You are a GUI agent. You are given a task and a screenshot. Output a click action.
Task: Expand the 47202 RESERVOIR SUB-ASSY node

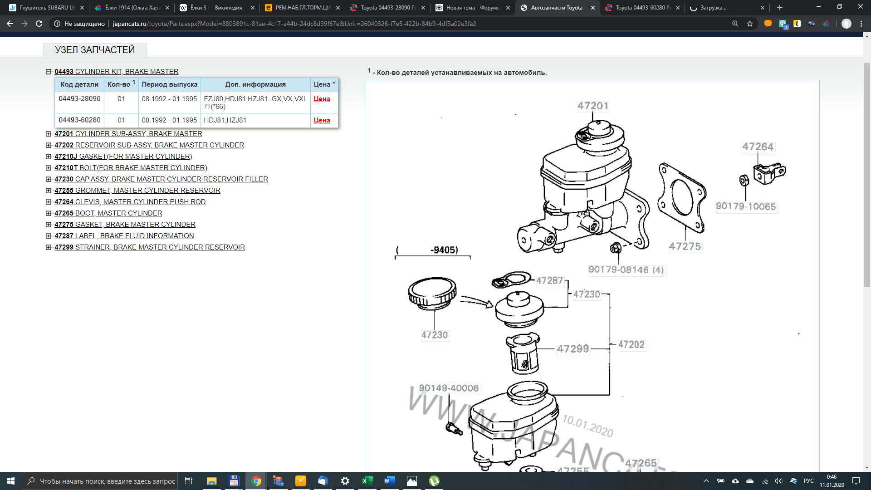49,145
